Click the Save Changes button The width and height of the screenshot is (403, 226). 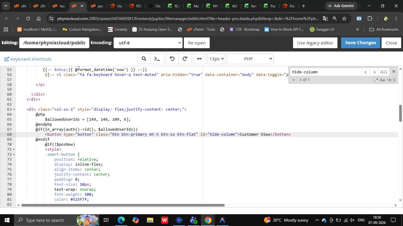[x=361, y=43]
